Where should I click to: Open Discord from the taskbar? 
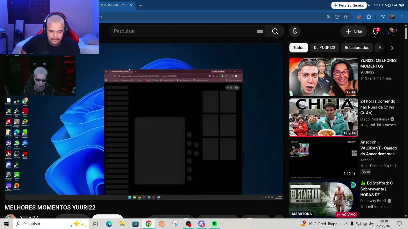point(201,224)
